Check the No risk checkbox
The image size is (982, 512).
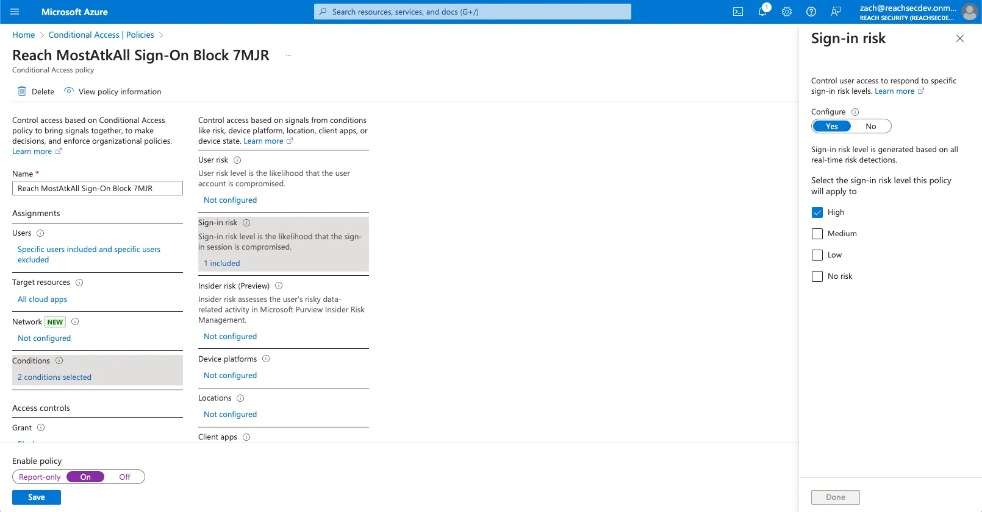pyautogui.click(x=817, y=276)
